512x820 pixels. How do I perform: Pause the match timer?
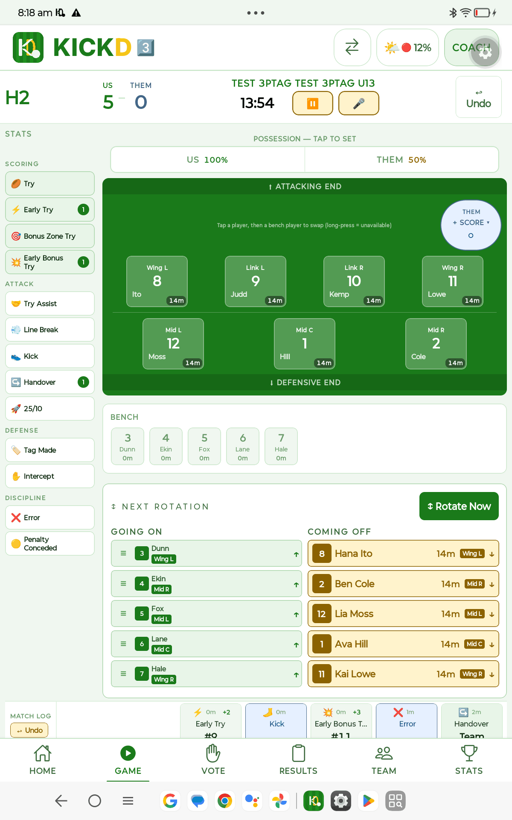point(313,103)
